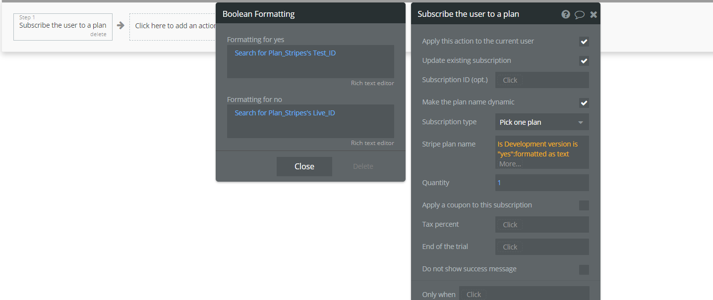Screen dimensions: 713x300
Task: Enable Apply a coupon to this subscription
Action: (584, 205)
